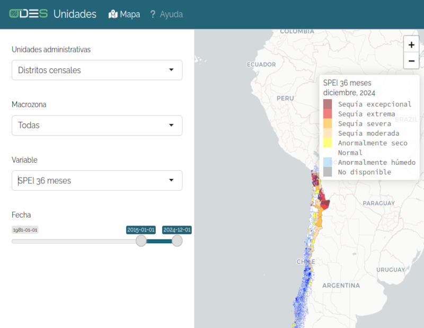Click the Sequía severa legend swatch
This screenshot has width=424, height=328.
pos(328,123)
